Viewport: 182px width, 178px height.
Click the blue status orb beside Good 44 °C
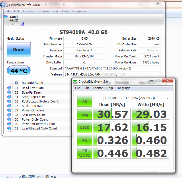[6, 16]
